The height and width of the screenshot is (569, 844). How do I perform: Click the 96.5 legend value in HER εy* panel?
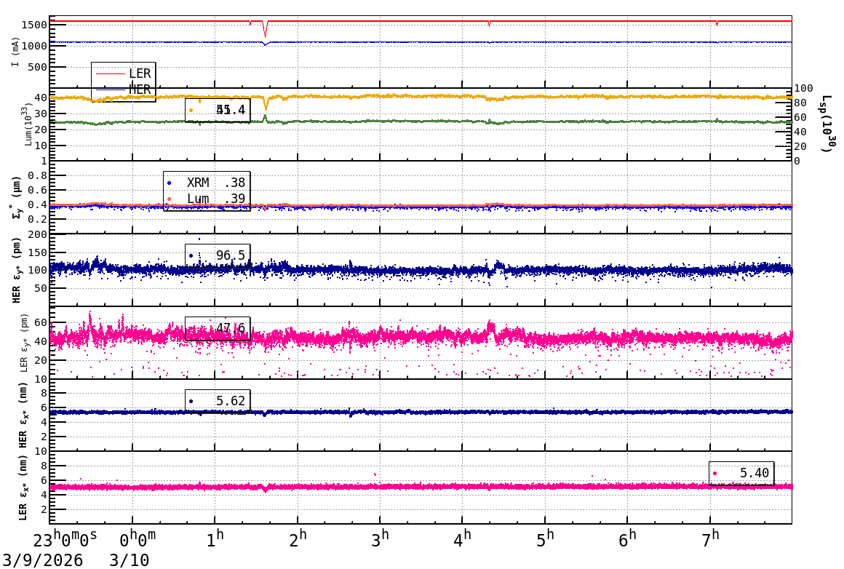click(x=231, y=255)
